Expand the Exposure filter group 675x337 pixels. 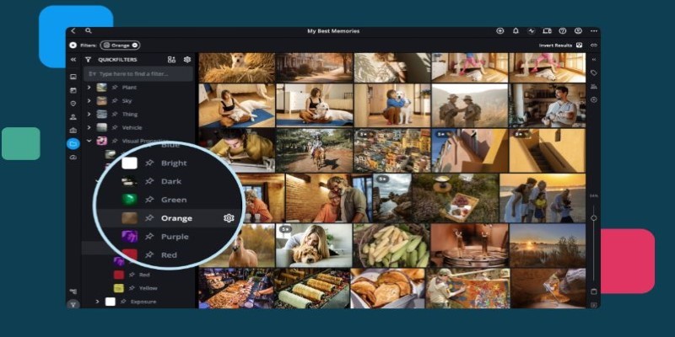(x=98, y=301)
